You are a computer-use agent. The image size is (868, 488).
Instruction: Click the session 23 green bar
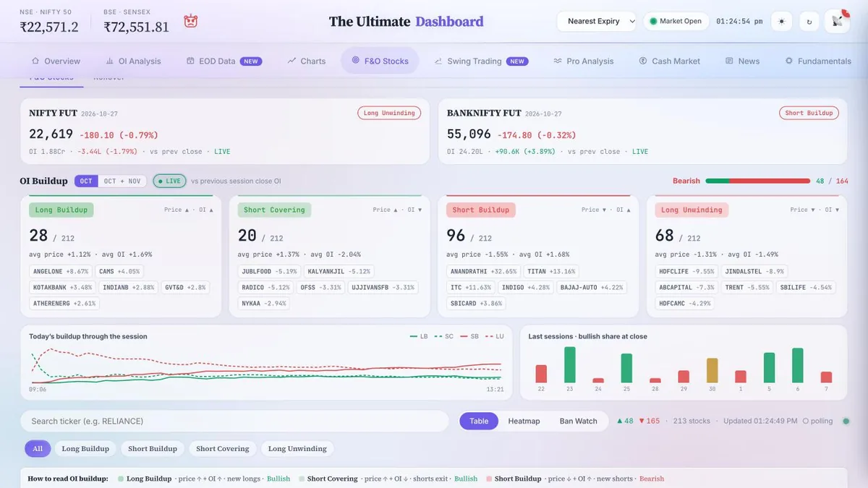570,365
